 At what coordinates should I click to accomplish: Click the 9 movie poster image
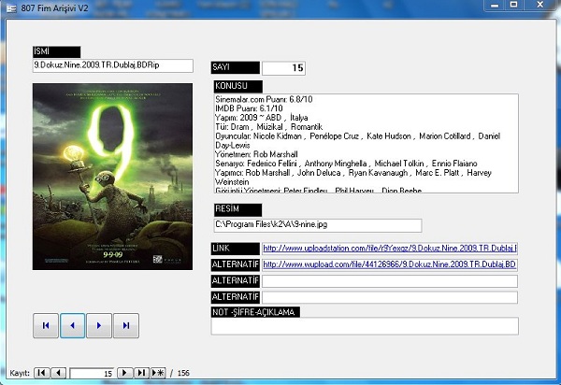tap(112, 177)
